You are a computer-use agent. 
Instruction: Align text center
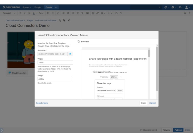coord(78,13)
